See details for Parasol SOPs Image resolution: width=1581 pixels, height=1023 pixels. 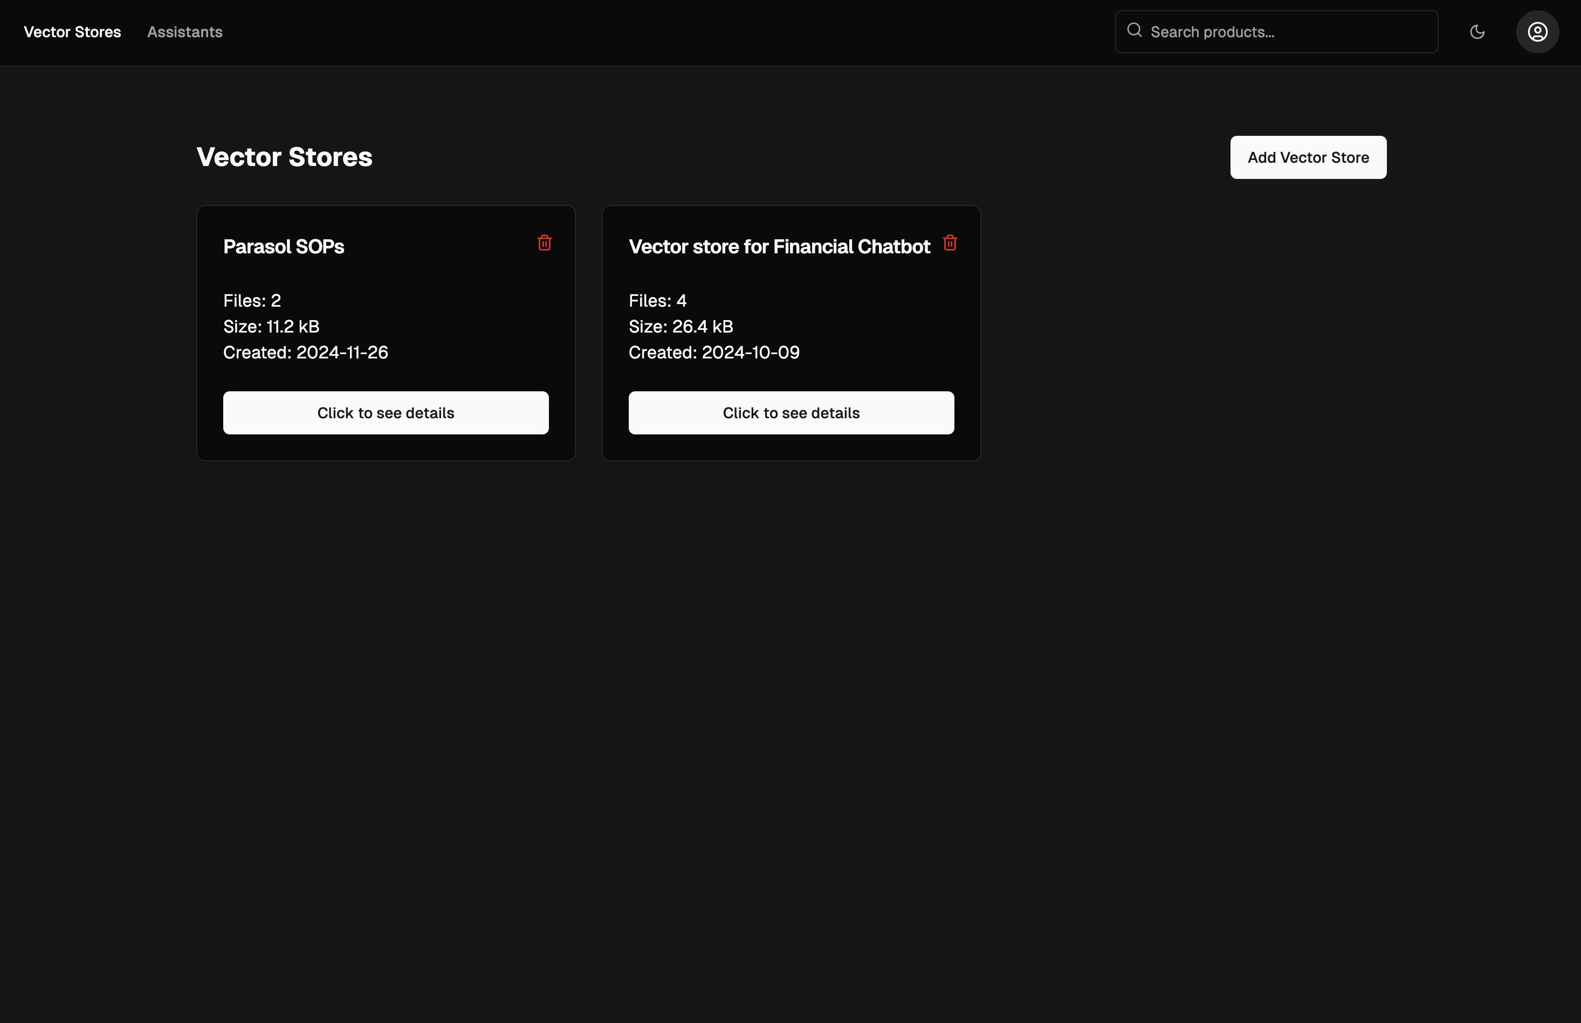pyautogui.click(x=386, y=413)
